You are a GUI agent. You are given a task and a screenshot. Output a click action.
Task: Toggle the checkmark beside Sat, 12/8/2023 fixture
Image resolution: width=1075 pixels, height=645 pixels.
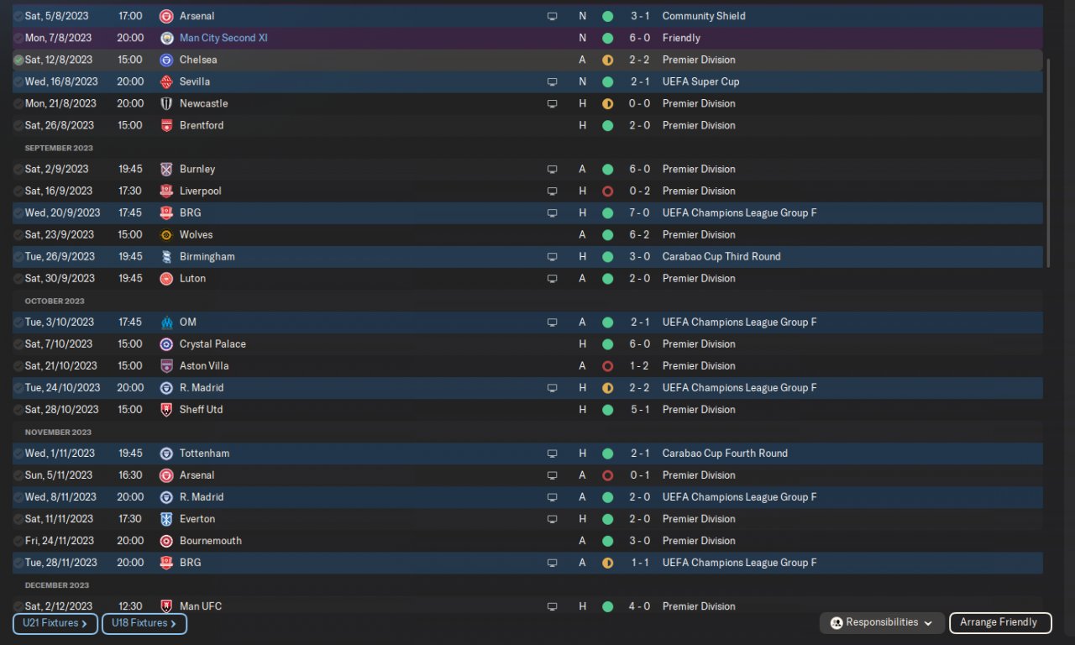point(18,60)
